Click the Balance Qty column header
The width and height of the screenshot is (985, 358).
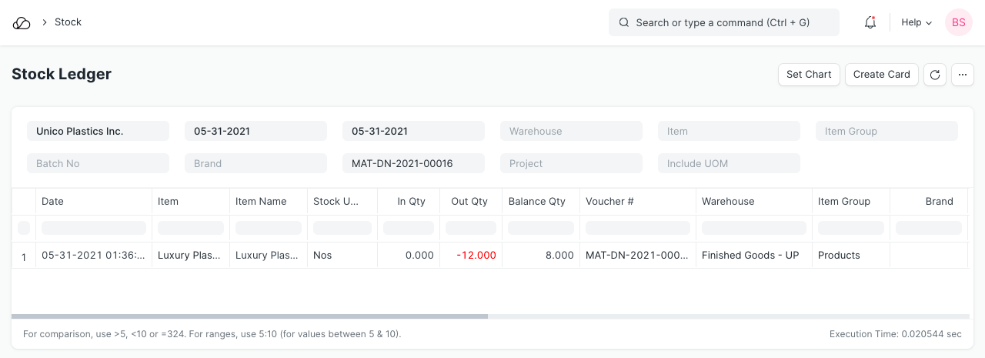click(537, 202)
